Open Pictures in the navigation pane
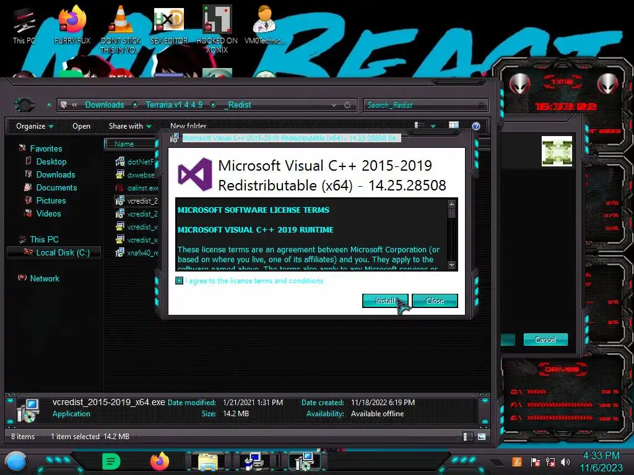The width and height of the screenshot is (634, 475). [x=51, y=200]
